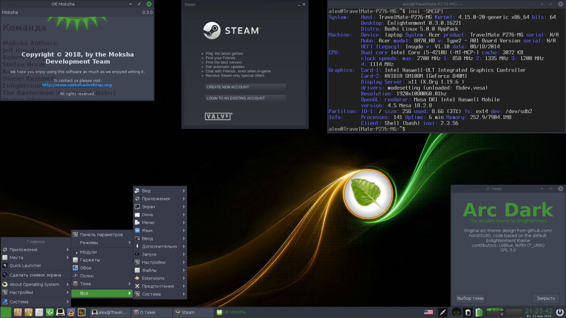Switch to the second virtual desktop in pager
The width and height of the screenshot is (566, 318).
pyautogui.click(x=514, y=312)
